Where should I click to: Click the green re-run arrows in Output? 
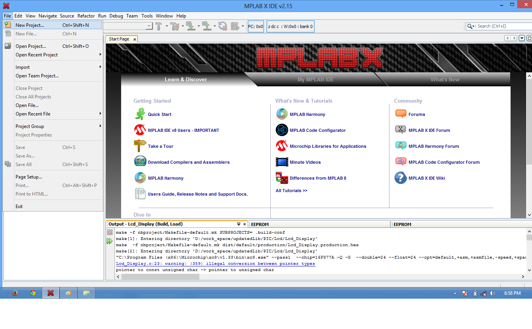pyautogui.click(x=110, y=241)
